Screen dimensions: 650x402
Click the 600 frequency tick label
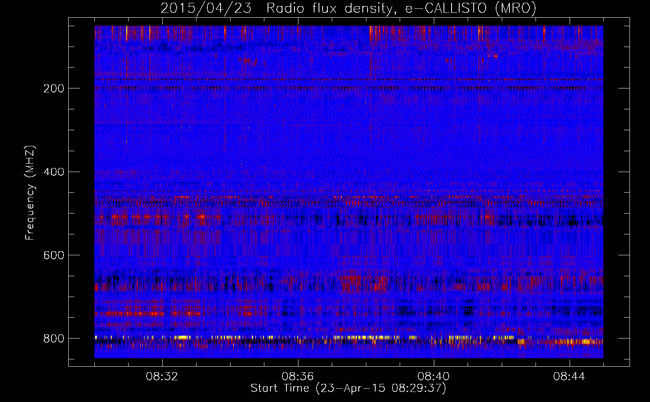(54, 256)
